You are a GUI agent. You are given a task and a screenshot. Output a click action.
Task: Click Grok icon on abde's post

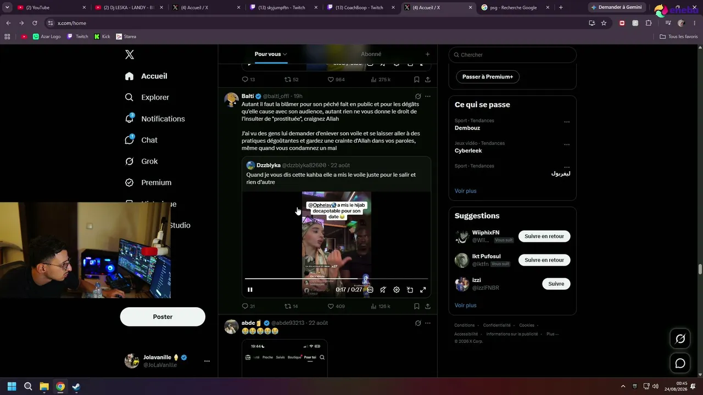coord(418,323)
